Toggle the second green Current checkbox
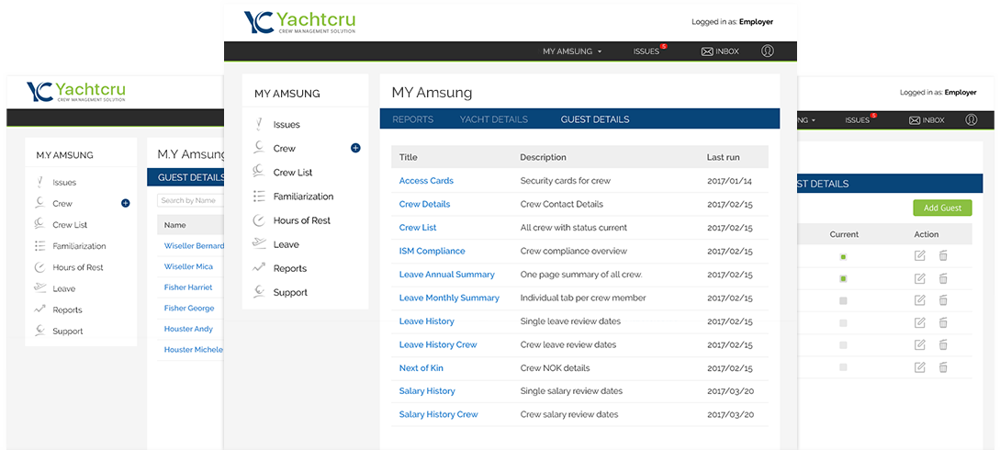 (x=843, y=278)
